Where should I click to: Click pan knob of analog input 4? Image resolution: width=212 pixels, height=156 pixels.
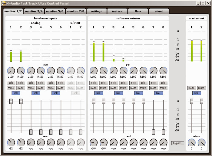click(41, 70)
